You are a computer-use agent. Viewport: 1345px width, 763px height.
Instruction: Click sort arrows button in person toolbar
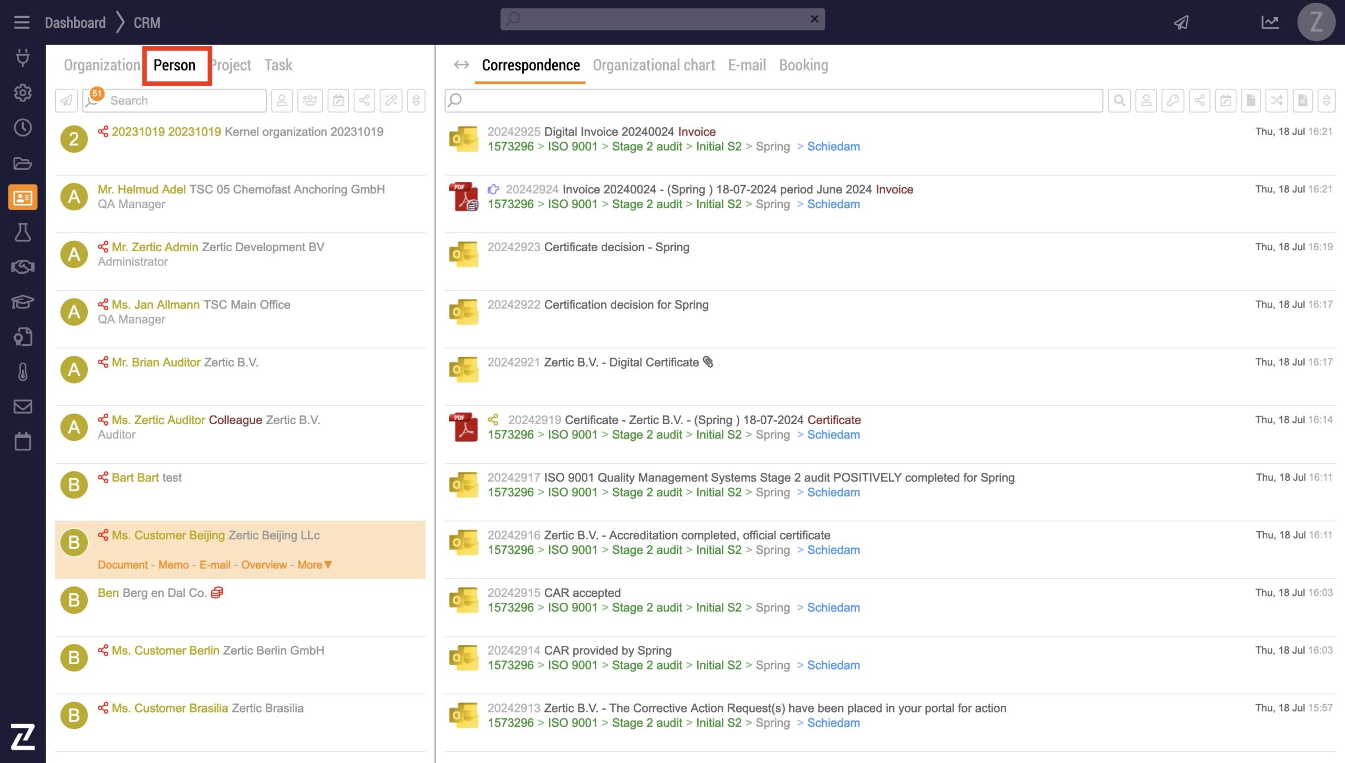[x=416, y=100]
